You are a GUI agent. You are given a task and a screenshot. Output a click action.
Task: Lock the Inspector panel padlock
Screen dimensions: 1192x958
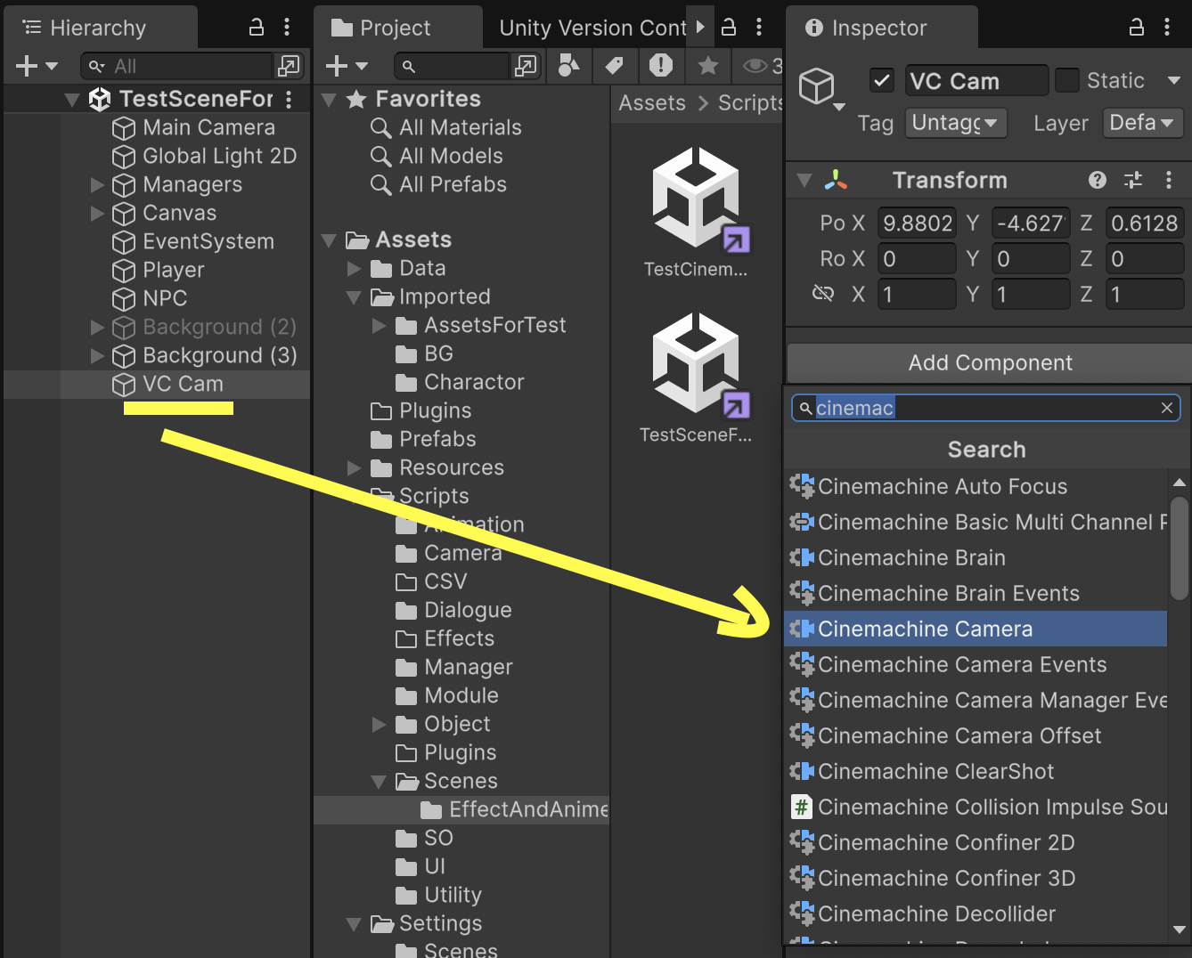tap(1136, 28)
